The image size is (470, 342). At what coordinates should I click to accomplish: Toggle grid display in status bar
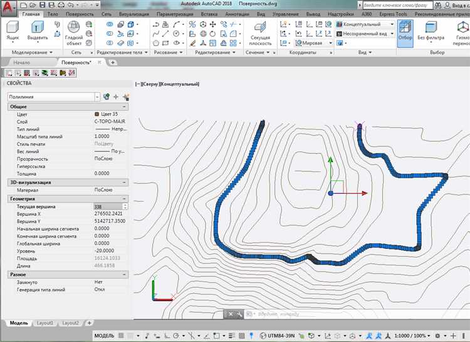[121, 336]
